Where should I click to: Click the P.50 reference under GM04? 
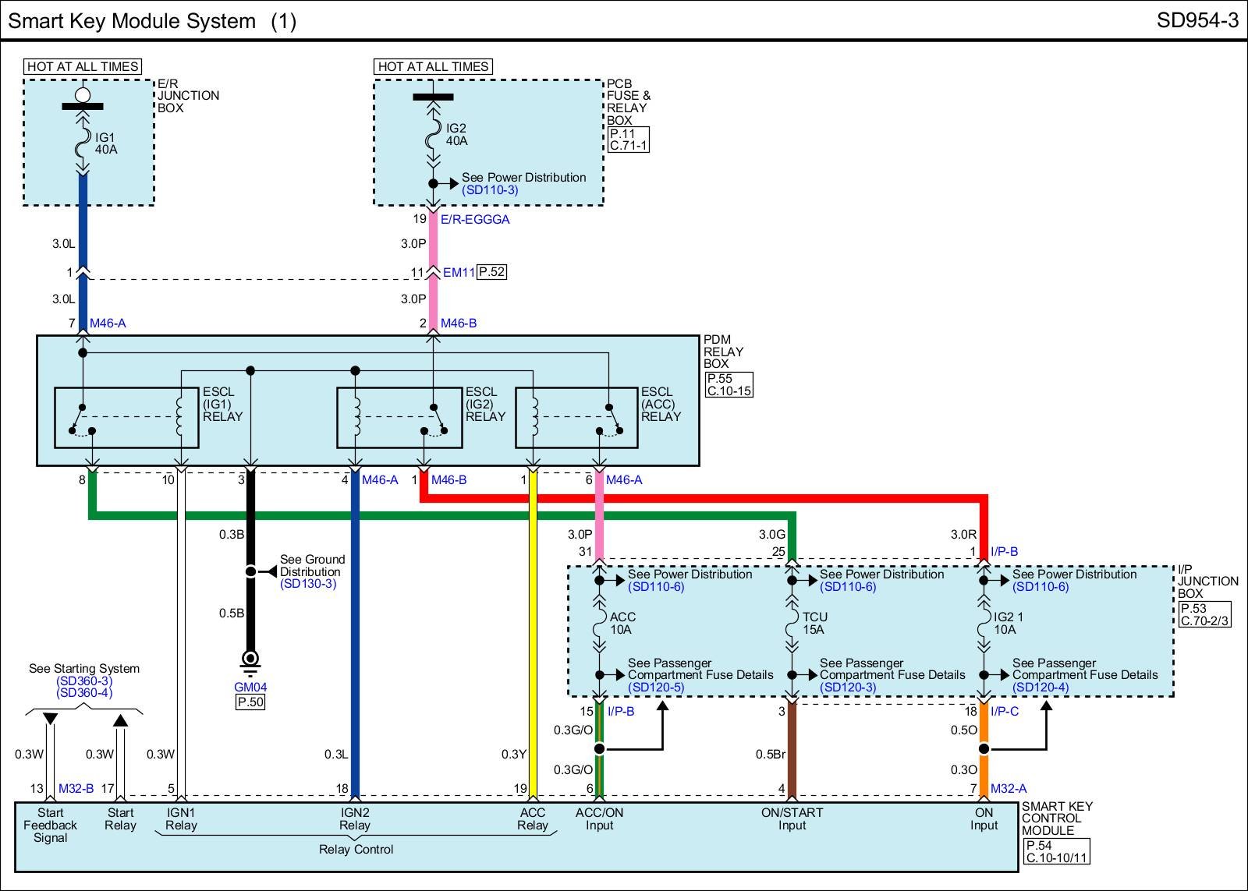(x=250, y=702)
